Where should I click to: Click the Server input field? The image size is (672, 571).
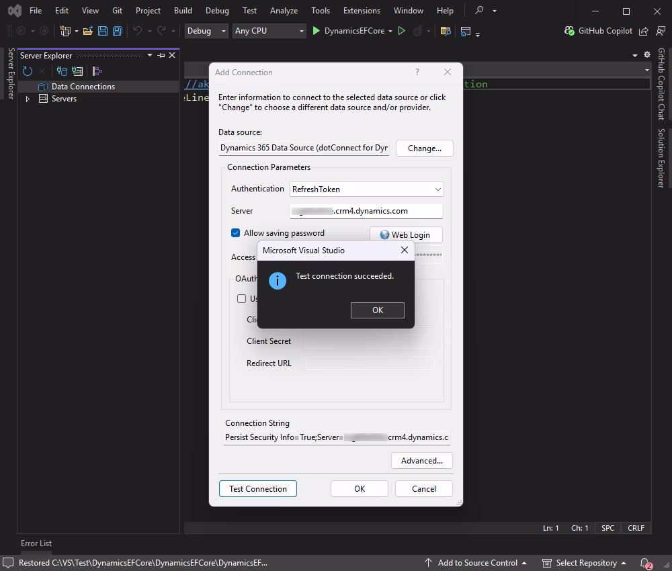coord(366,211)
